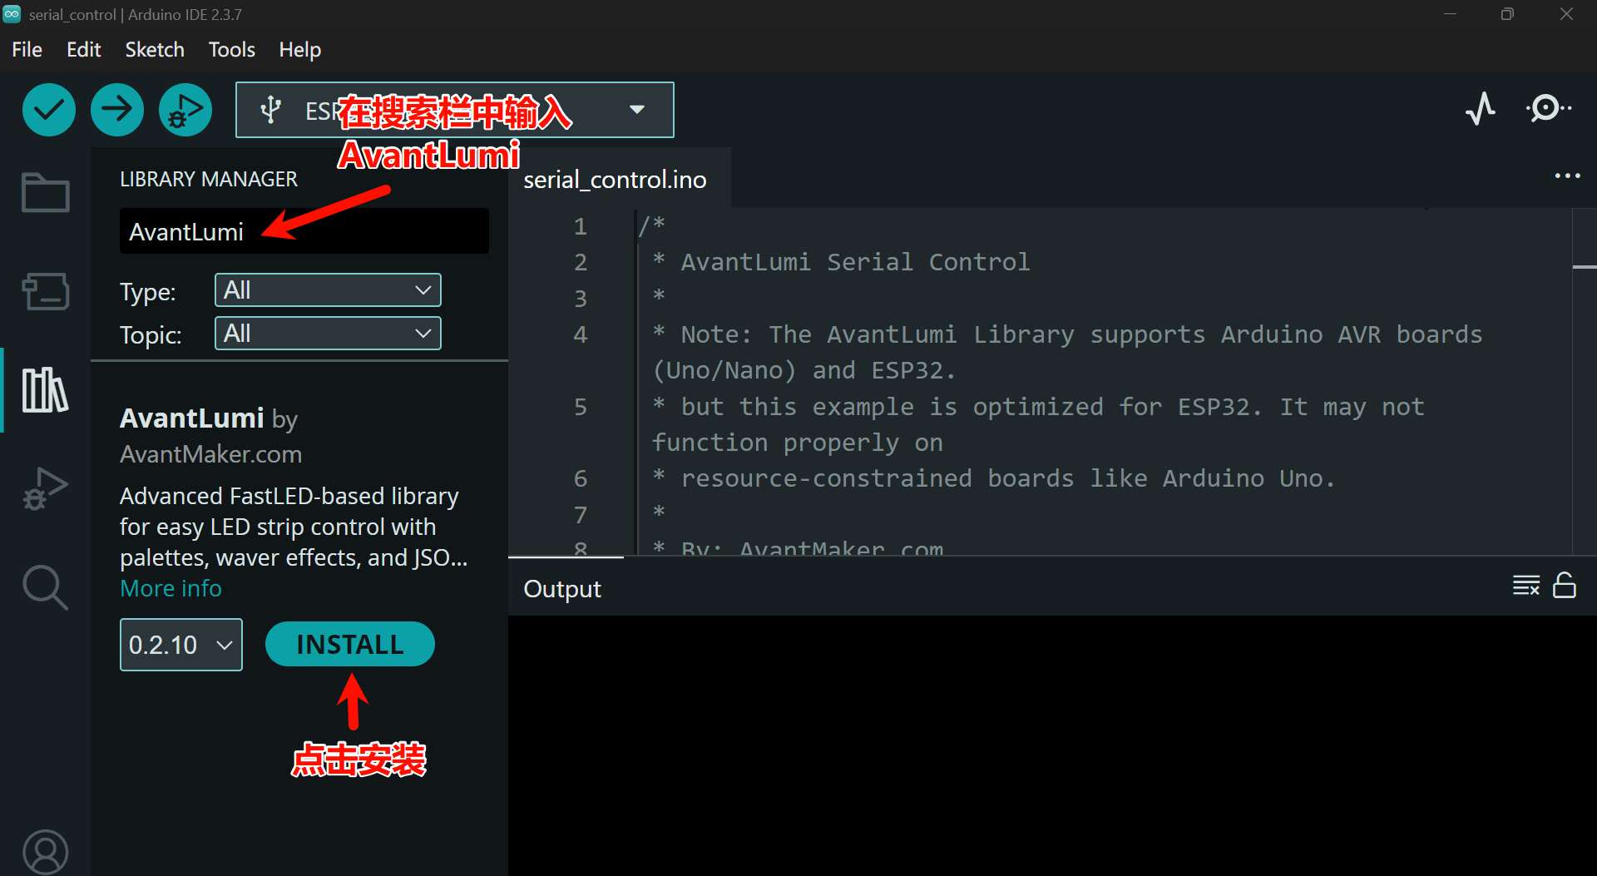Viewport: 1597px width, 876px height.
Task: Open the Help menu
Action: [299, 50]
